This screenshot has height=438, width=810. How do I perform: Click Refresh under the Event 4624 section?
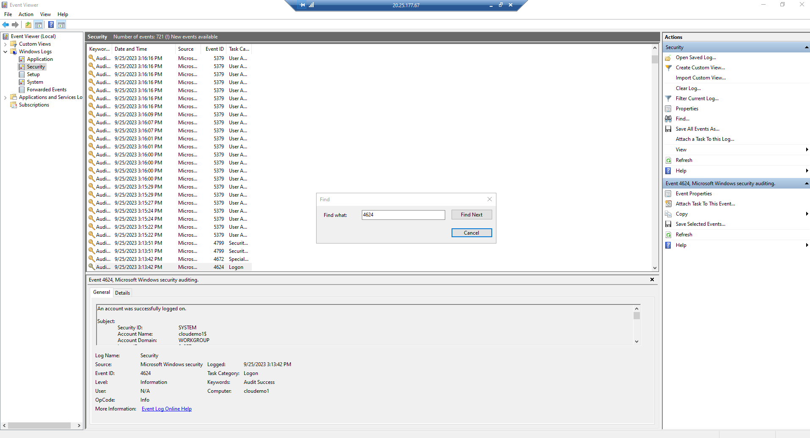(x=684, y=235)
